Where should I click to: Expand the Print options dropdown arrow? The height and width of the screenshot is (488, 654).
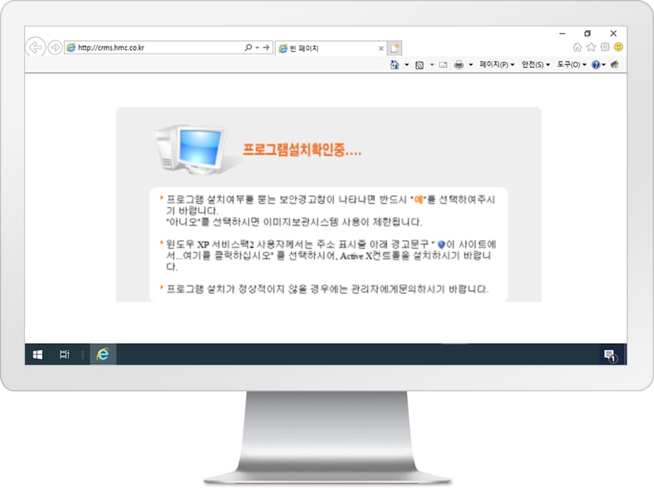tap(471, 65)
